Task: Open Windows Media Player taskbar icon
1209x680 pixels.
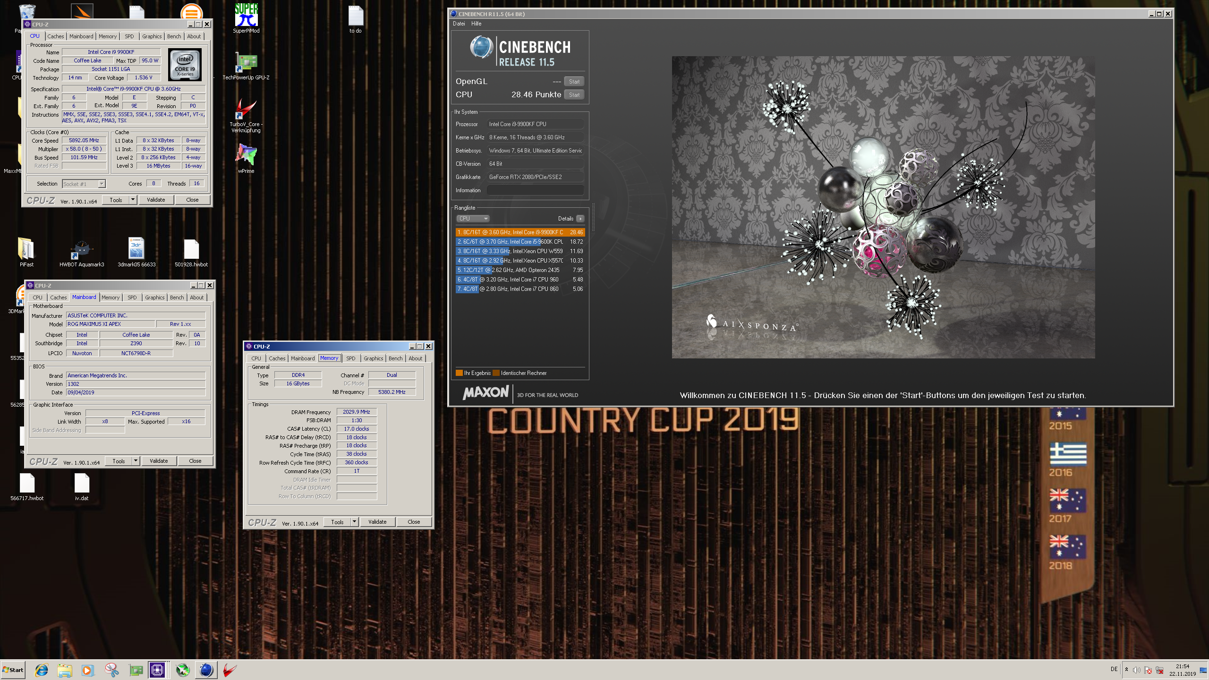Action: pyautogui.click(x=88, y=670)
